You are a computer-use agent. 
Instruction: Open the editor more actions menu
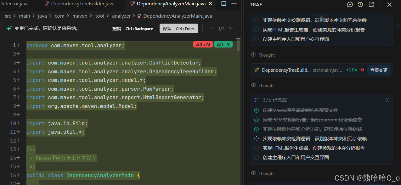tap(234, 4)
